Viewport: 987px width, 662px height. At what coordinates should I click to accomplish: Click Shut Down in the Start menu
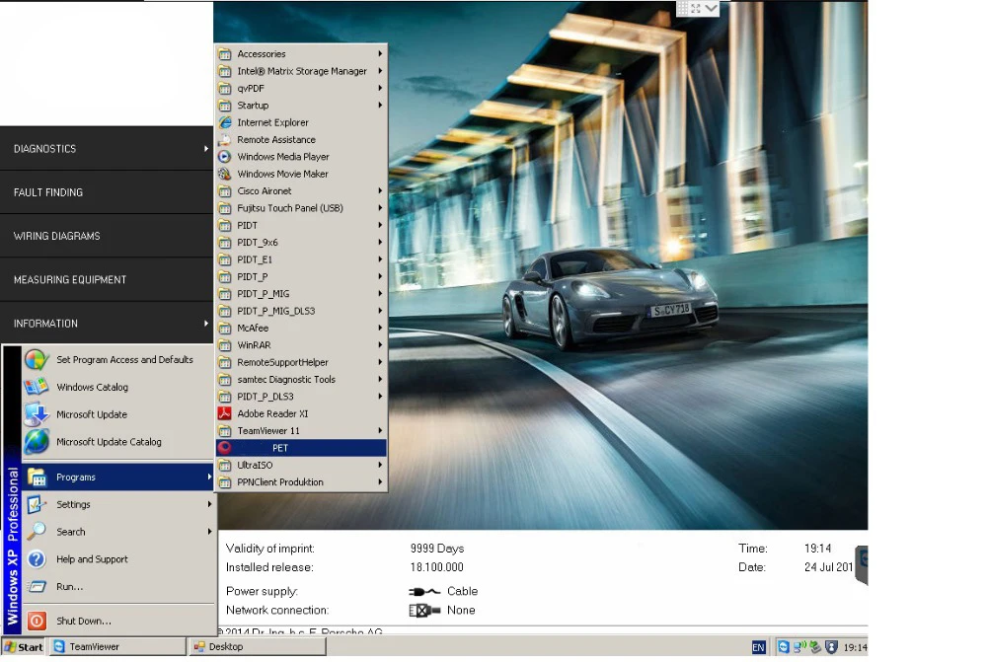coord(83,621)
